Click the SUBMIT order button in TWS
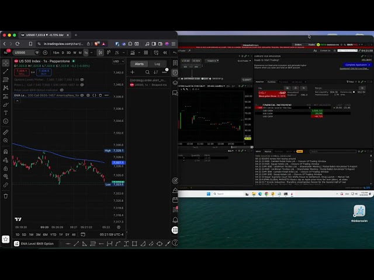The width and height of the screenshot is (374, 280). tap(247, 80)
